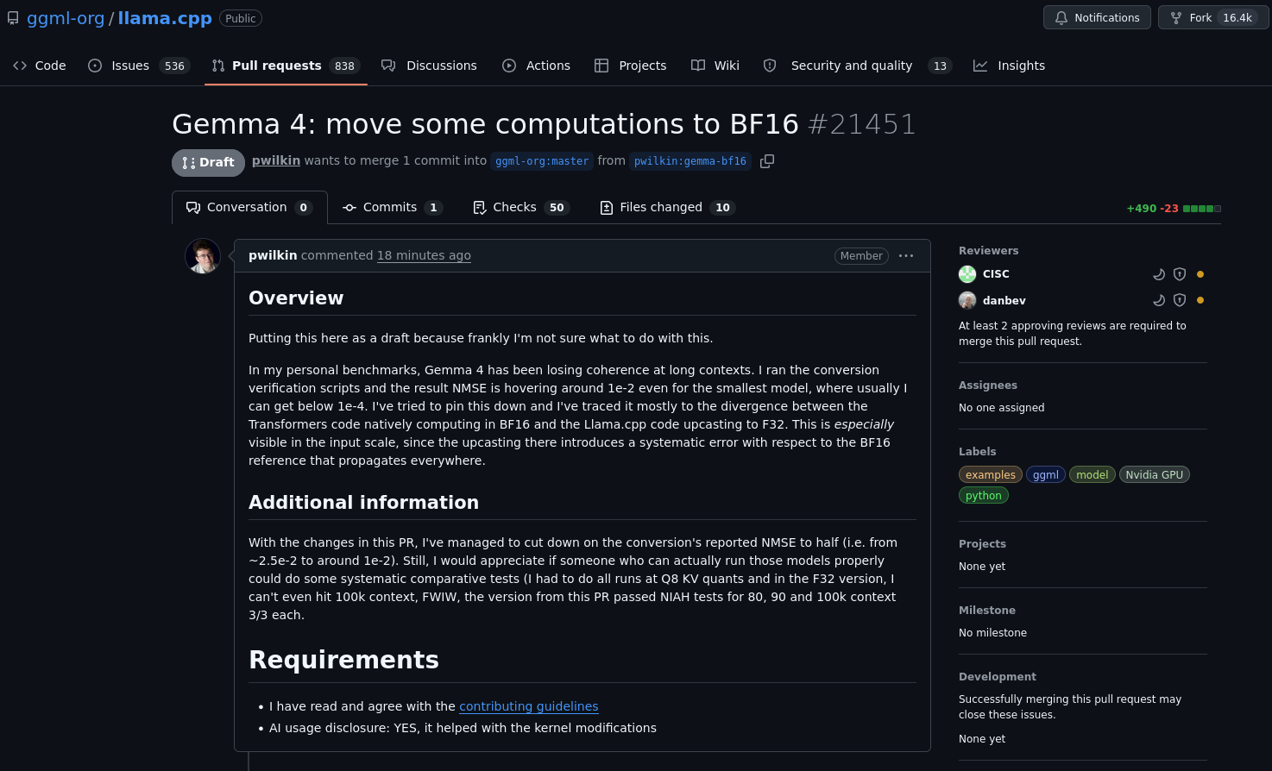Click "None yet" under the Development section

click(x=982, y=739)
